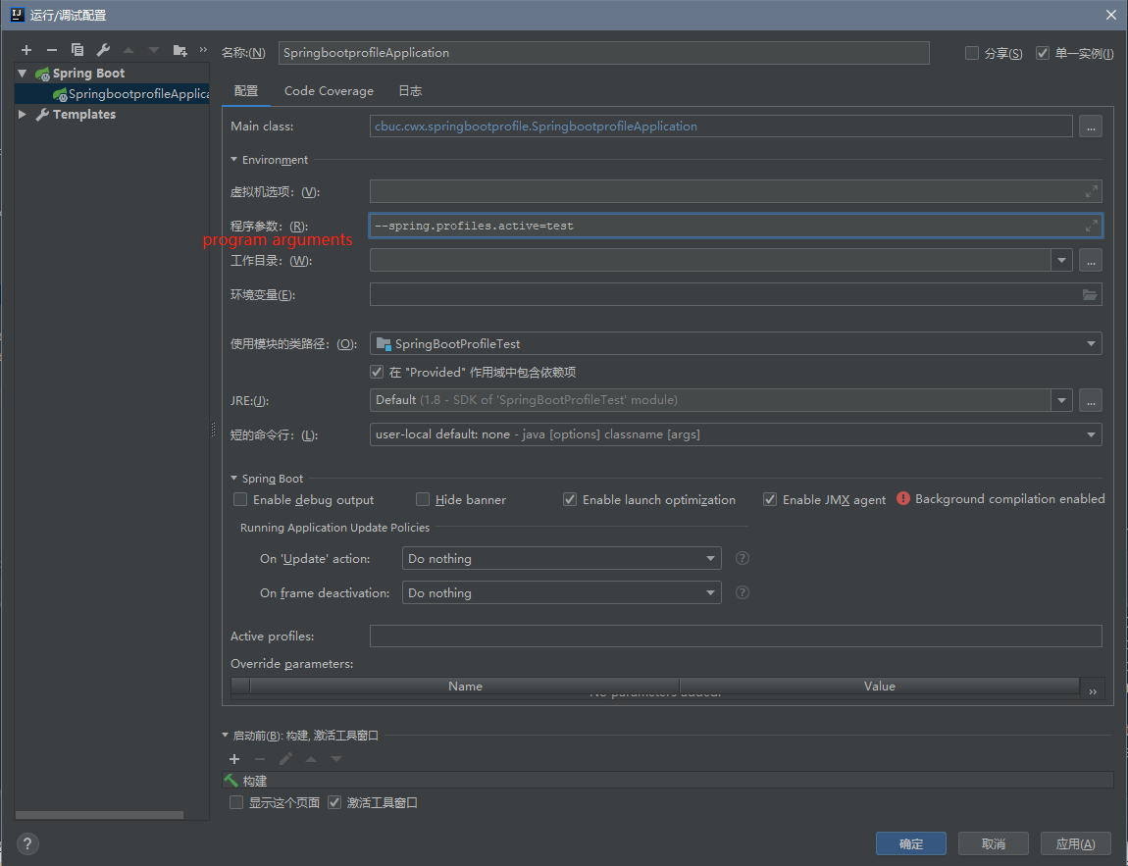Collapse the 启动前 before-launch section
1128x866 pixels.
[x=226, y=736]
